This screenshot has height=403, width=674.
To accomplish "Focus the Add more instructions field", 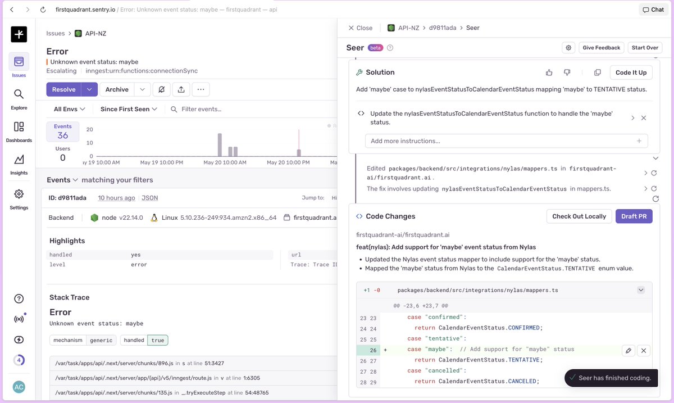I will click(506, 141).
